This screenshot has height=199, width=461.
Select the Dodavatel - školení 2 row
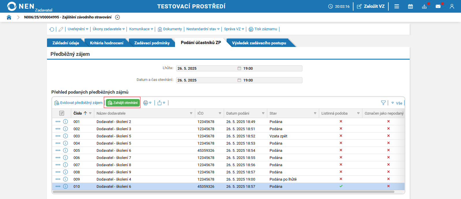click(x=228, y=122)
